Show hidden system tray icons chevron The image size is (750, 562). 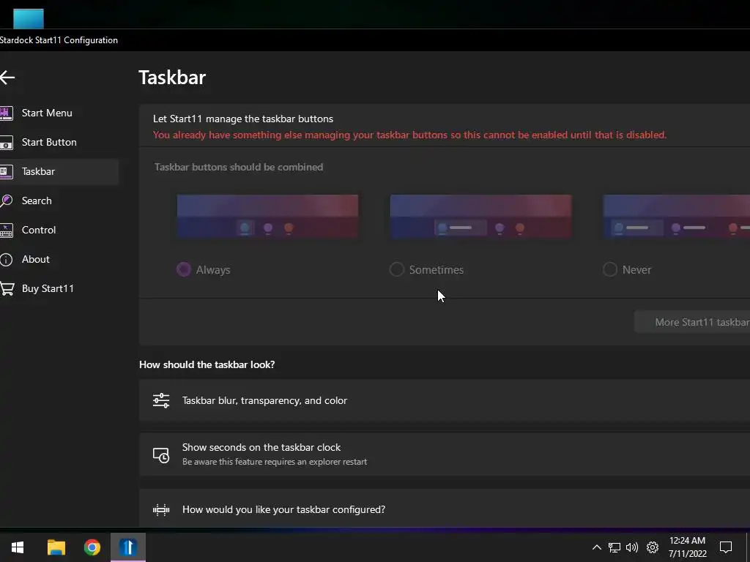596,547
